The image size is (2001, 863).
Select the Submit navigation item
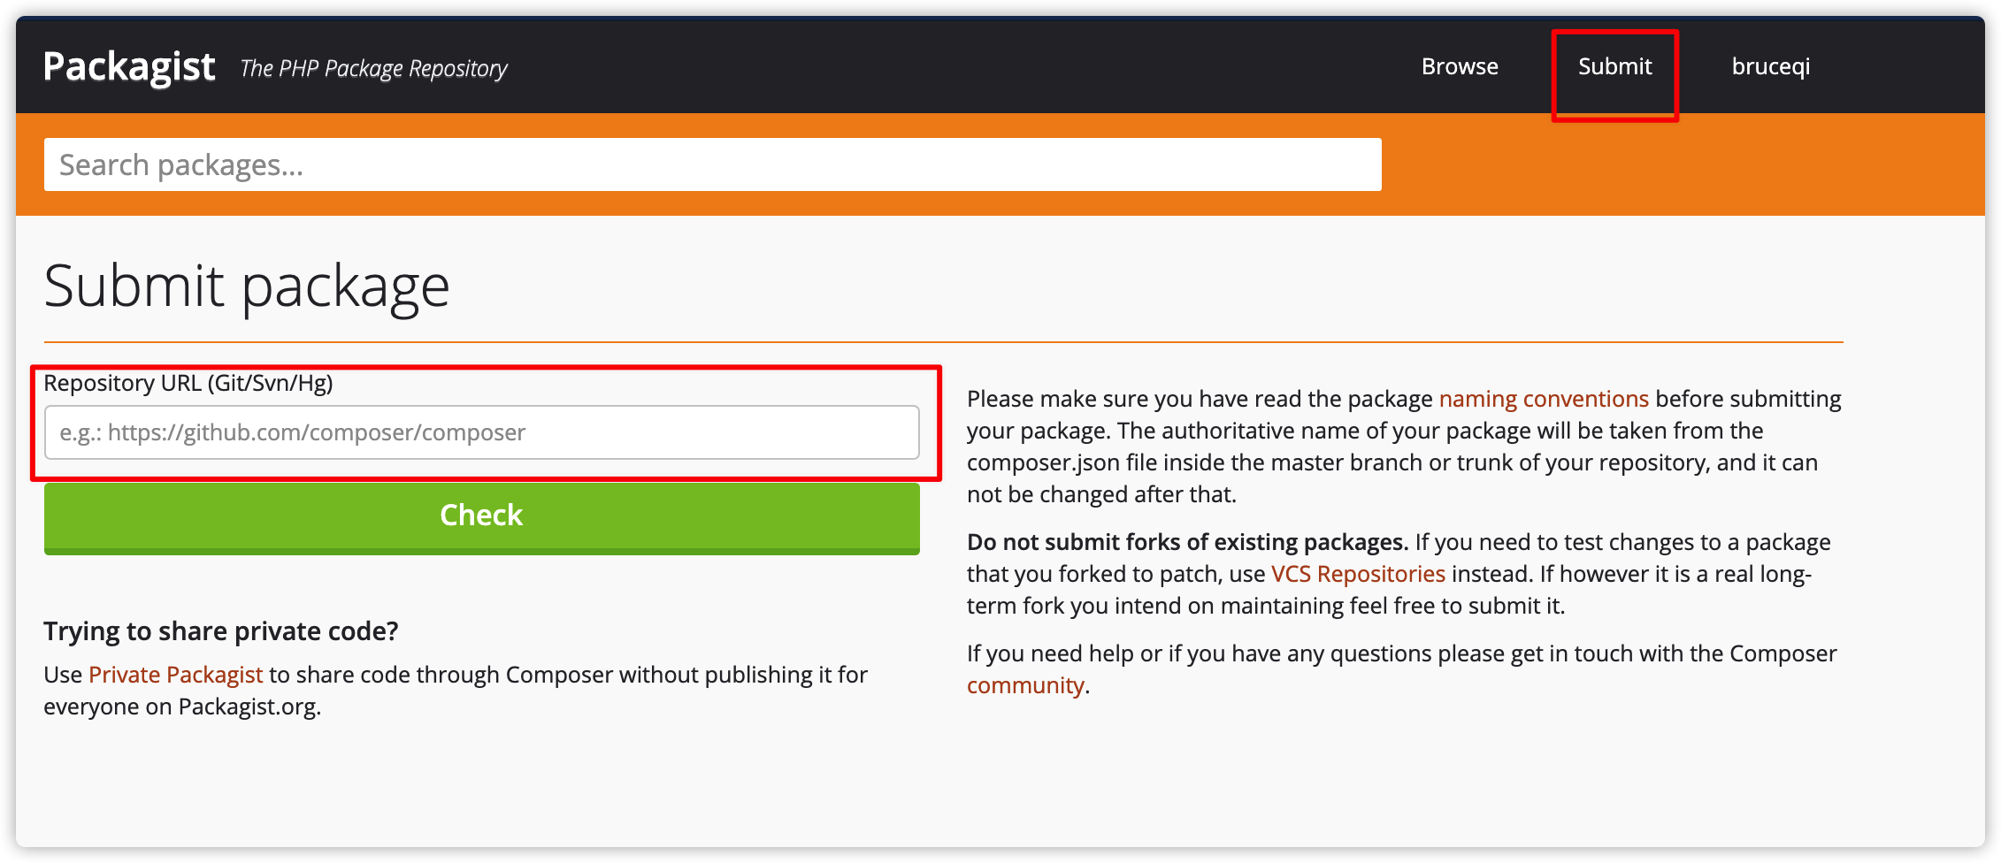tap(1614, 66)
